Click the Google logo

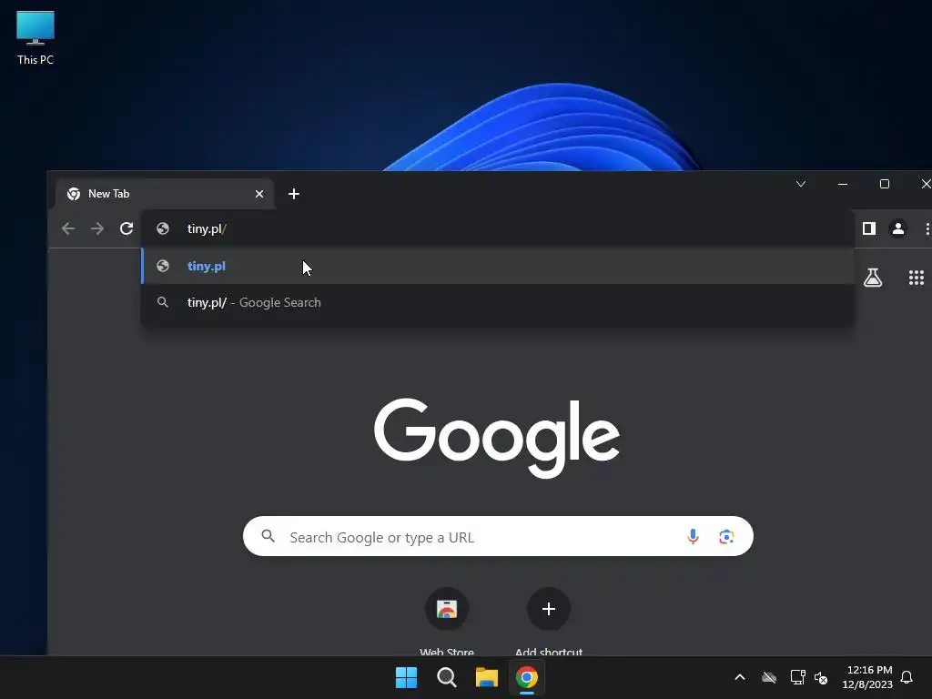497,438
